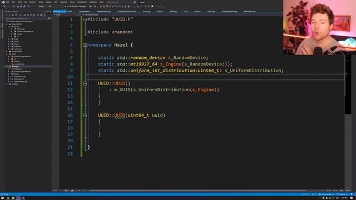356x200 pixels.
Task: Select premake5.lua in Solution Explorer
Action: click(19, 64)
